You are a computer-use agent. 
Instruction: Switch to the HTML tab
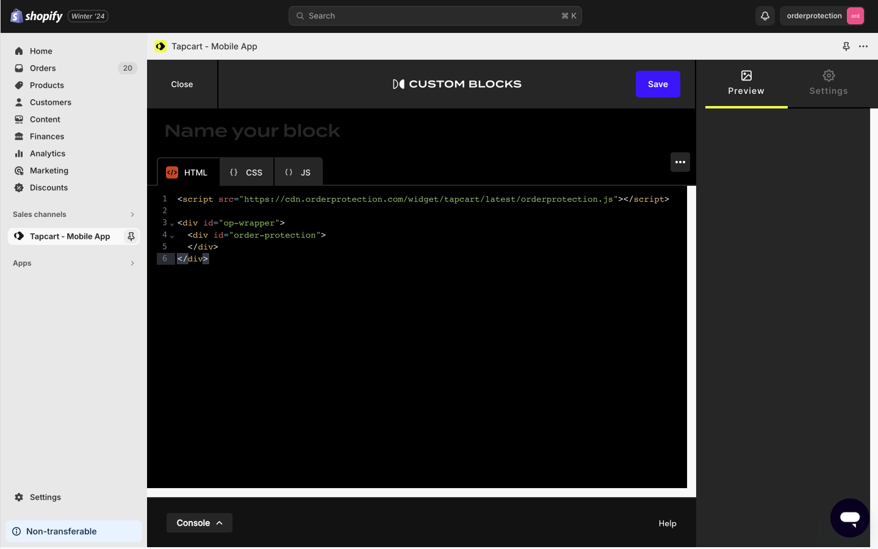tap(188, 172)
